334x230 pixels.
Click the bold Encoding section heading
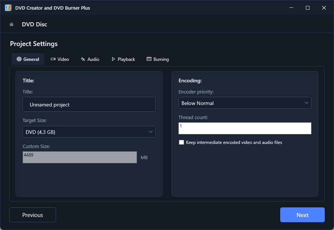pos(190,80)
